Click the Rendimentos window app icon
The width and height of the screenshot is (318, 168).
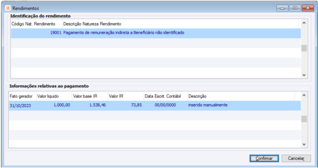coord(8,8)
